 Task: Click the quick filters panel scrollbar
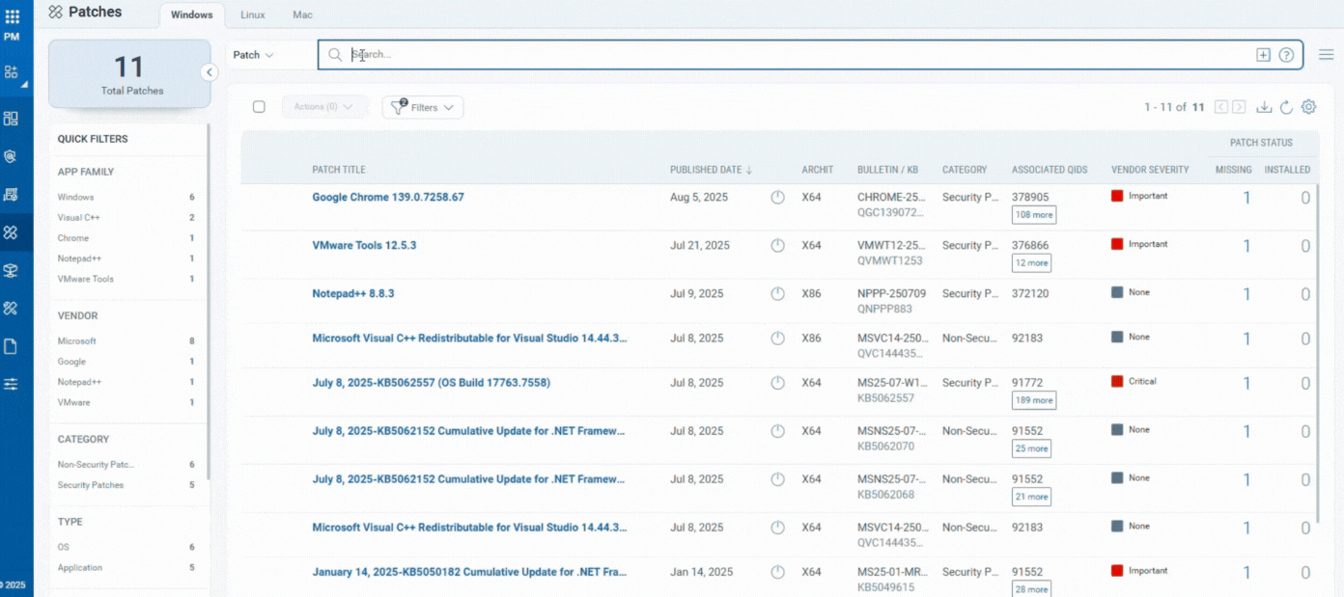click(x=208, y=299)
